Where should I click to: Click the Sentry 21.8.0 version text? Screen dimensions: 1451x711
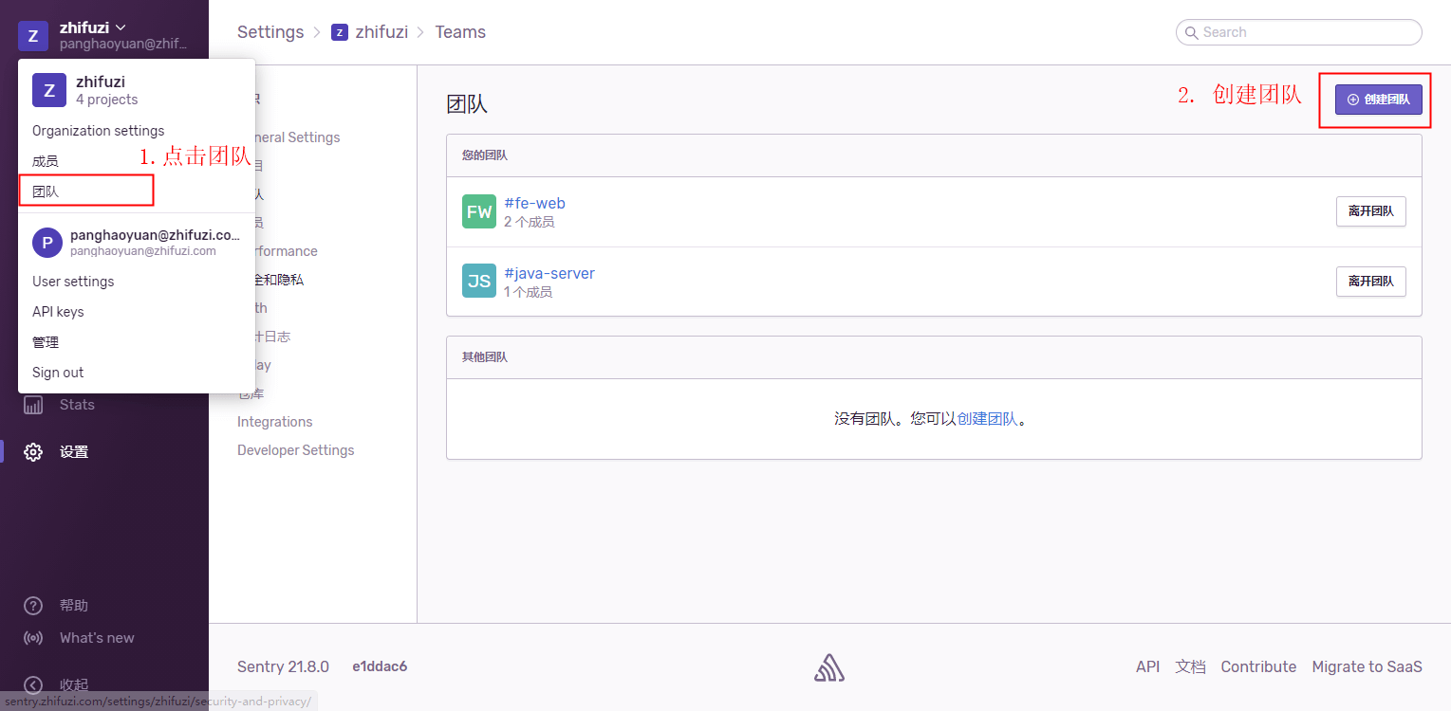(x=283, y=666)
